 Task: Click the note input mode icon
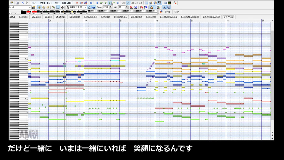[89, 7]
